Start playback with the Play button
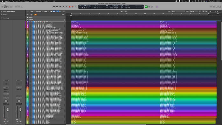 (63, 7)
